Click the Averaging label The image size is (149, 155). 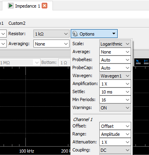pos(19,44)
